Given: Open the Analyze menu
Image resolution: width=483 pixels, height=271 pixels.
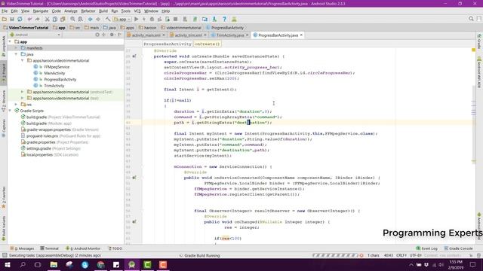Looking at the screenshot, I should [71, 11].
